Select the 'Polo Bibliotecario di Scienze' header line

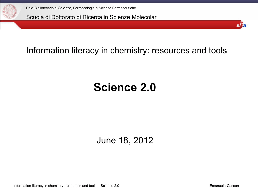point(81,8)
